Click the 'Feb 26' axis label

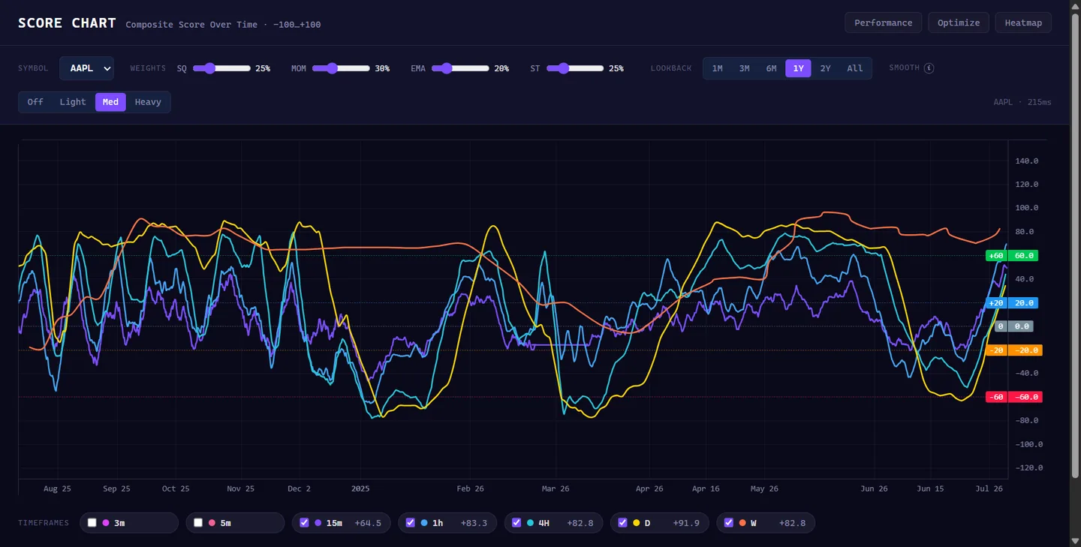470,488
